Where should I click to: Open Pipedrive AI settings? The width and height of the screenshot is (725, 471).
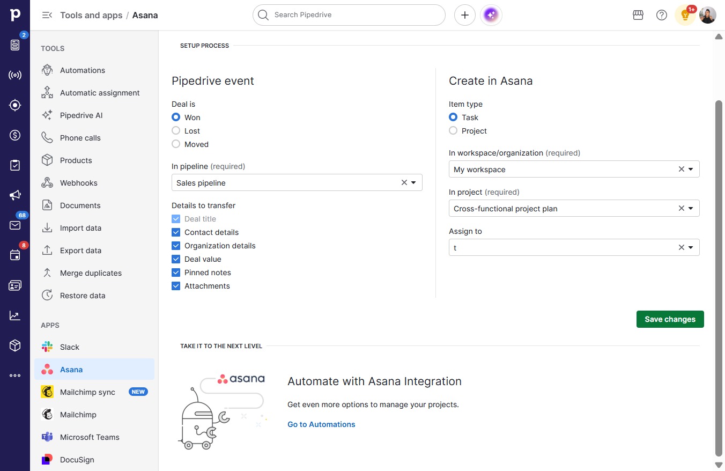pyautogui.click(x=94, y=115)
